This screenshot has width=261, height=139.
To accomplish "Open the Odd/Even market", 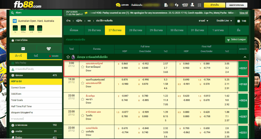I will pos(36,94).
